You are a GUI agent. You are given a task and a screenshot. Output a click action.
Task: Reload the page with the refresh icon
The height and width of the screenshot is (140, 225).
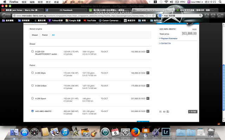[153, 15]
